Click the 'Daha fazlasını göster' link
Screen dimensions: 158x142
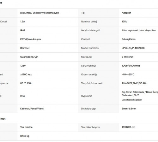132,100
